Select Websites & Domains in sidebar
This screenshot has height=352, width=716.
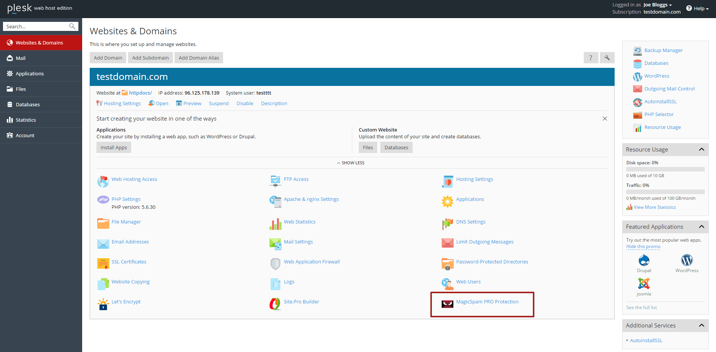point(41,43)
